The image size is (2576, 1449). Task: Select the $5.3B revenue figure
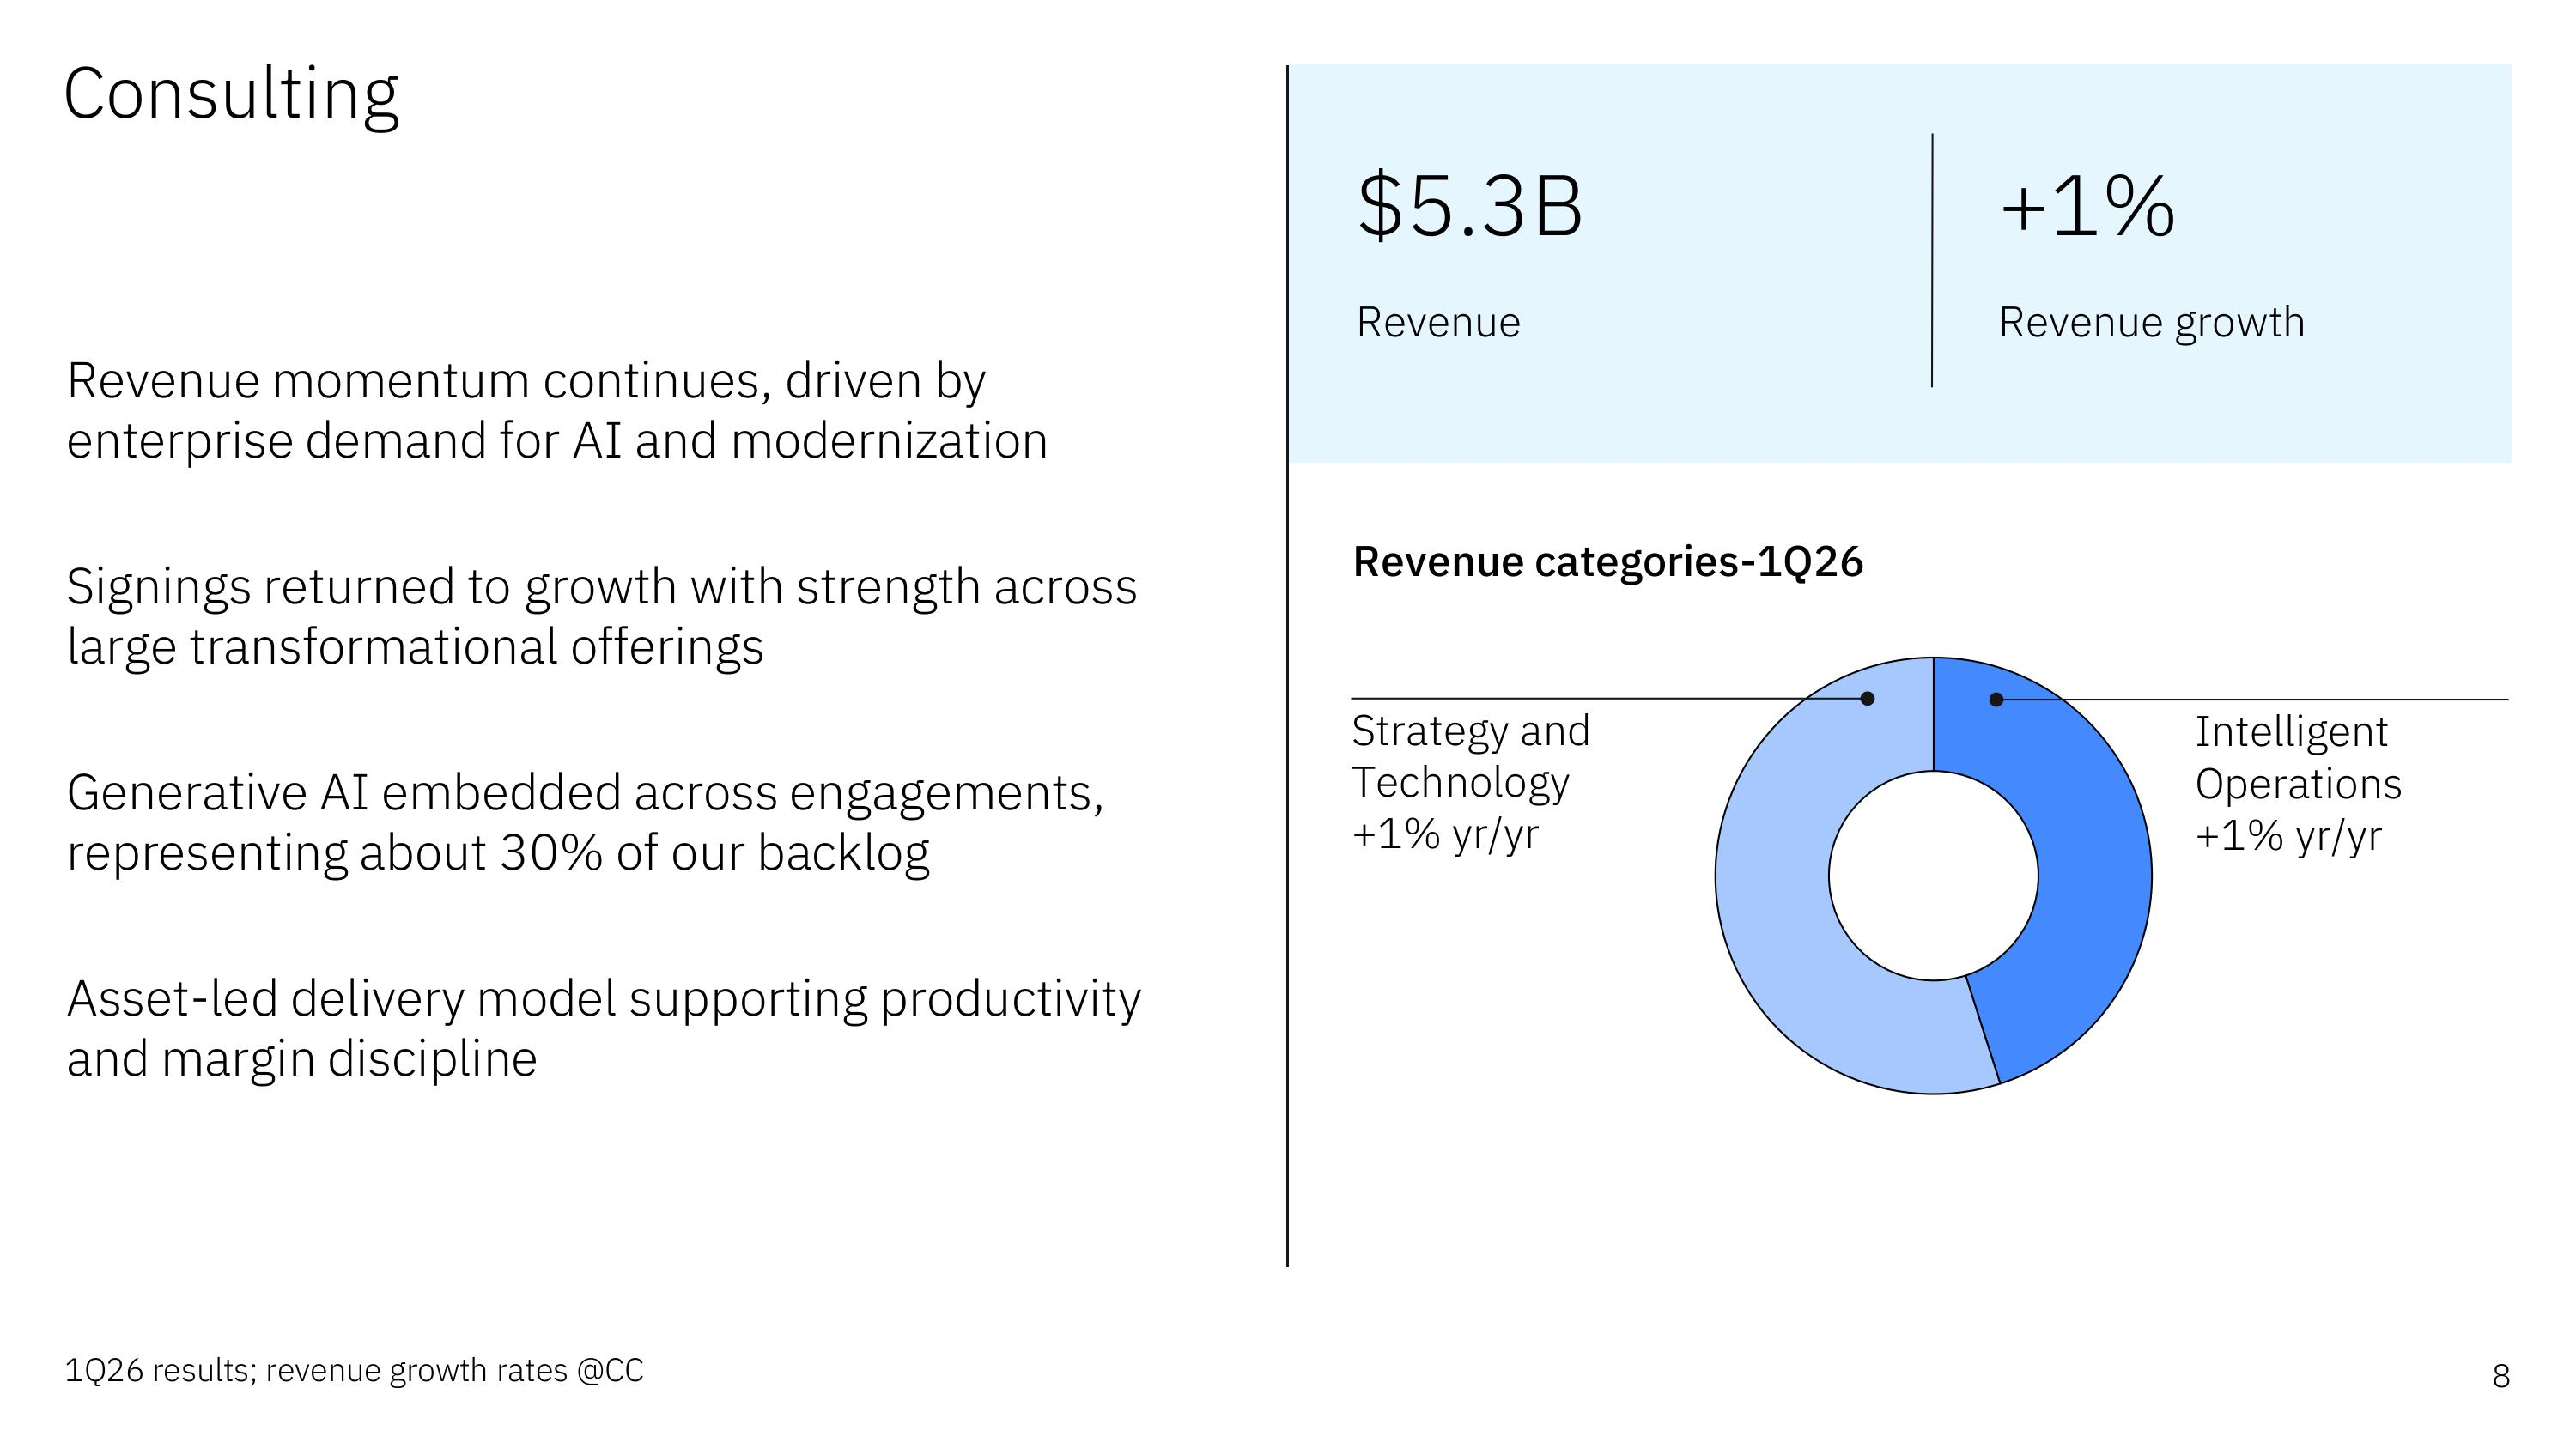1469,206
